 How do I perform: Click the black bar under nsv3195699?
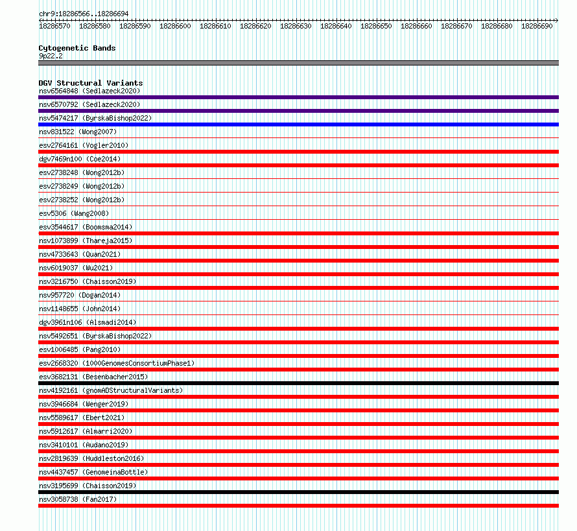pyautogui.click(x=298, y=492)
